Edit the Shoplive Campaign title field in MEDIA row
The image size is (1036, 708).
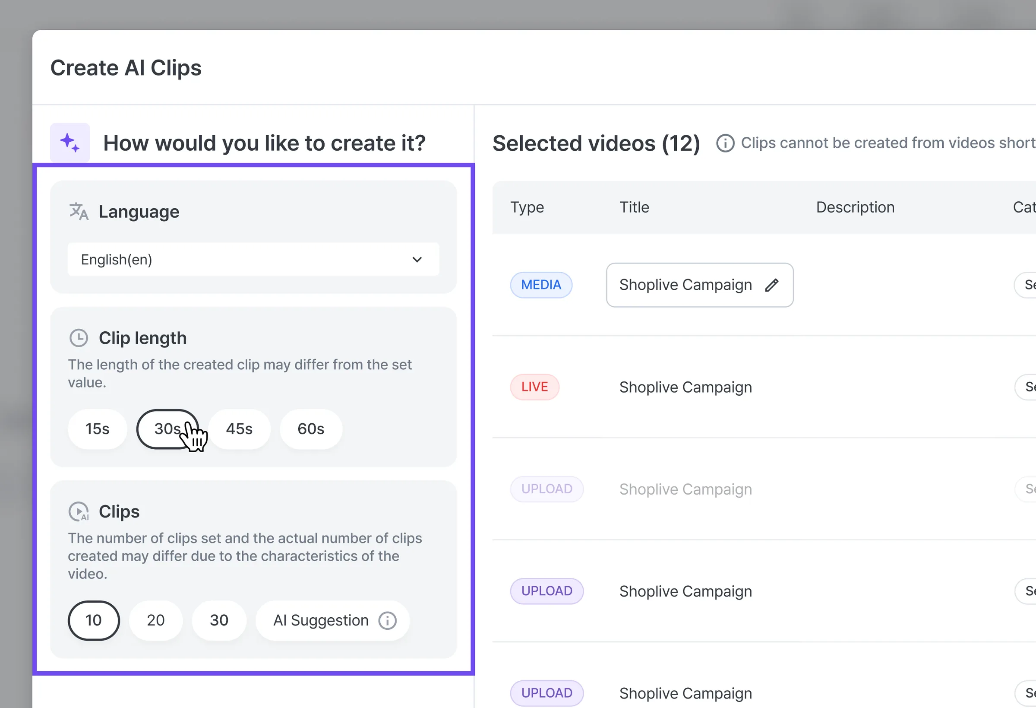click(700, 285)
